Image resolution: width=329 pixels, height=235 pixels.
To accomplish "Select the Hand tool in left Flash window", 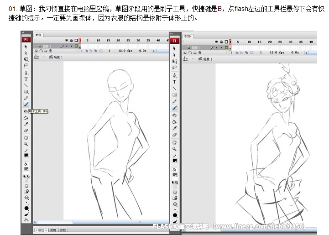I will click(26, 138).
